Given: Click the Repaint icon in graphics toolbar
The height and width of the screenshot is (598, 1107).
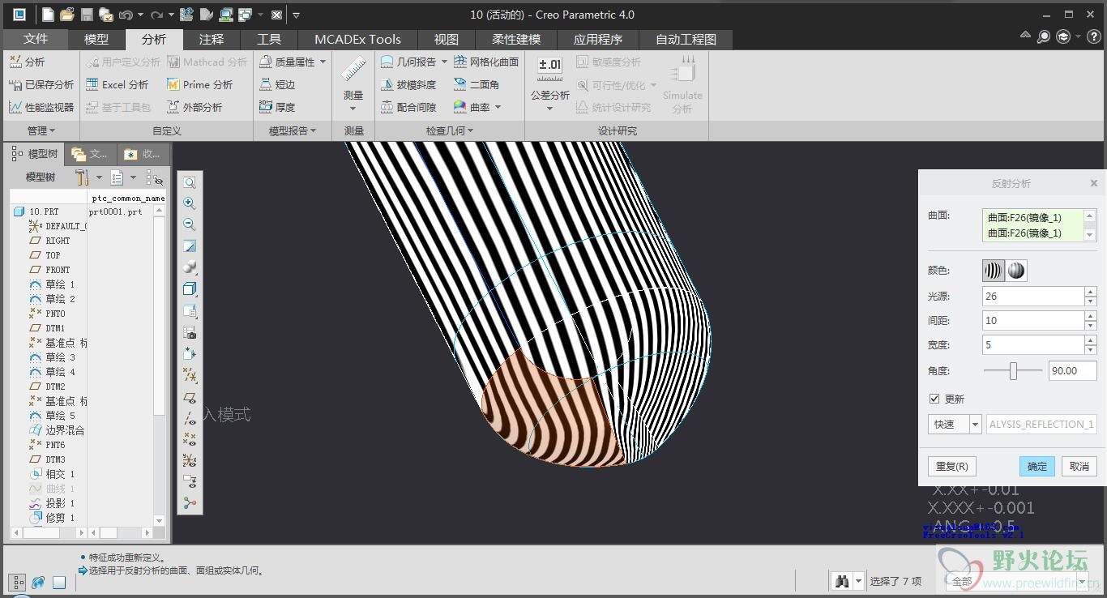Looking at the screenshot, I should [190, 246].
